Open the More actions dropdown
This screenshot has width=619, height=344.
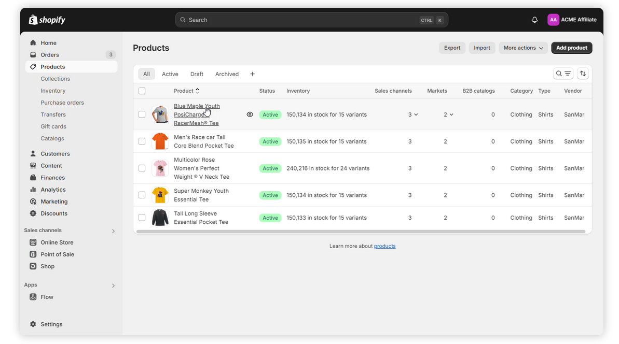pos(523,48)
